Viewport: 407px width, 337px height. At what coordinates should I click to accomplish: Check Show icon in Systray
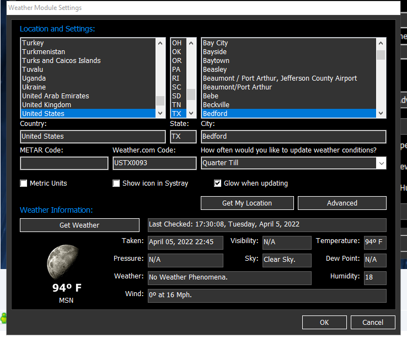(116, 183)
